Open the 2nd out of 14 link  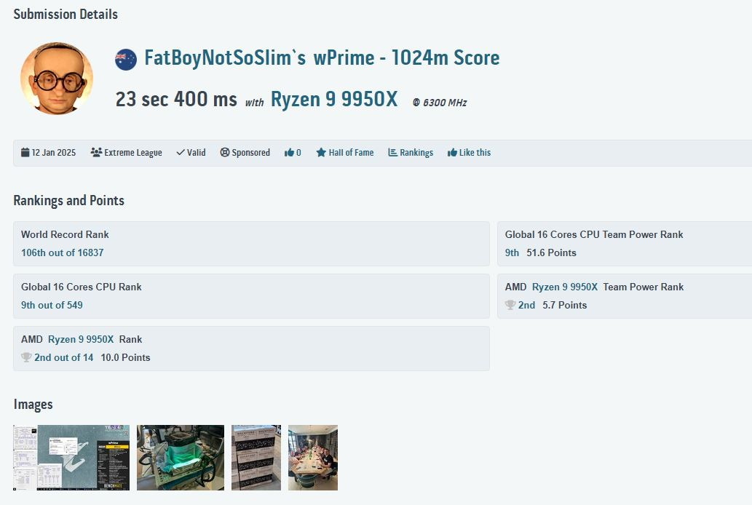[63, 357]
